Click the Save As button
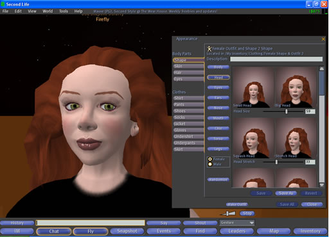This screenshot has width=329, height=237. 286,193
